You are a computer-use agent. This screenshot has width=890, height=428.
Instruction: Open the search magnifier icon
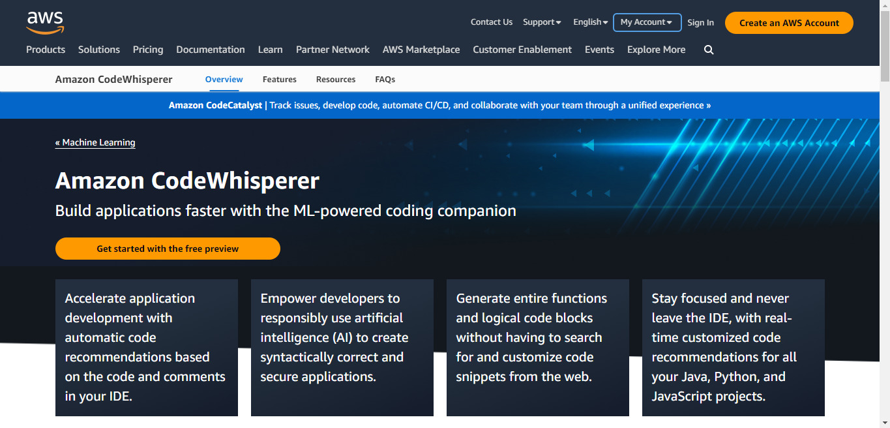[709, 50]
